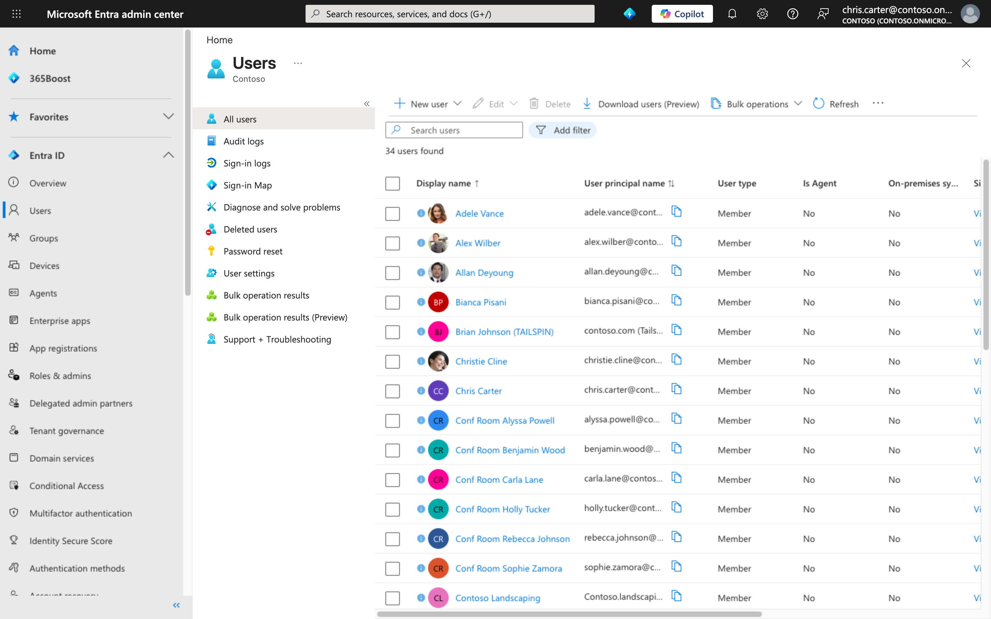Viewport: 991px width, 619px height.
Task: Click the 365Boost diamond icon in header
Action: click(x=629, y=14)
